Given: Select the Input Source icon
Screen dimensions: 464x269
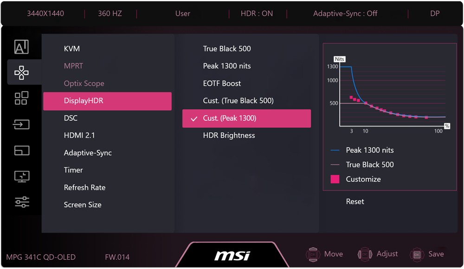Looking at the screenshot, I should pyautogui.click(x=22, y=124).
